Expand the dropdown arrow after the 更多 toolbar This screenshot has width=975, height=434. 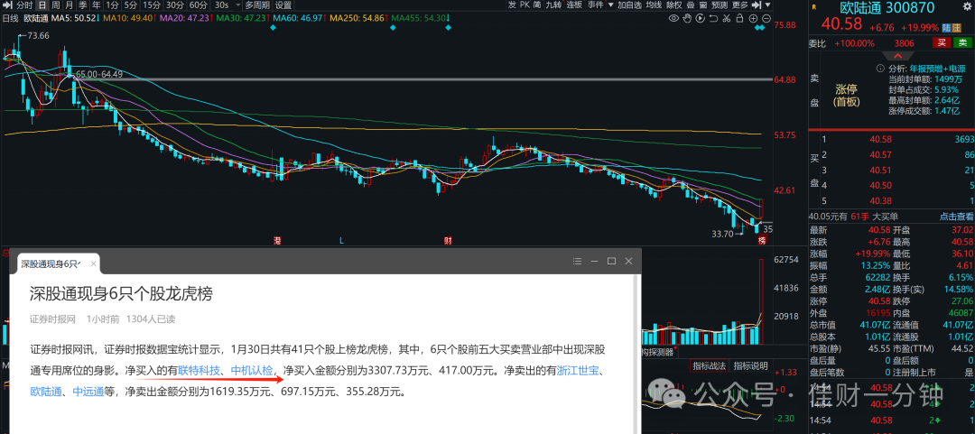coord(768,5)
